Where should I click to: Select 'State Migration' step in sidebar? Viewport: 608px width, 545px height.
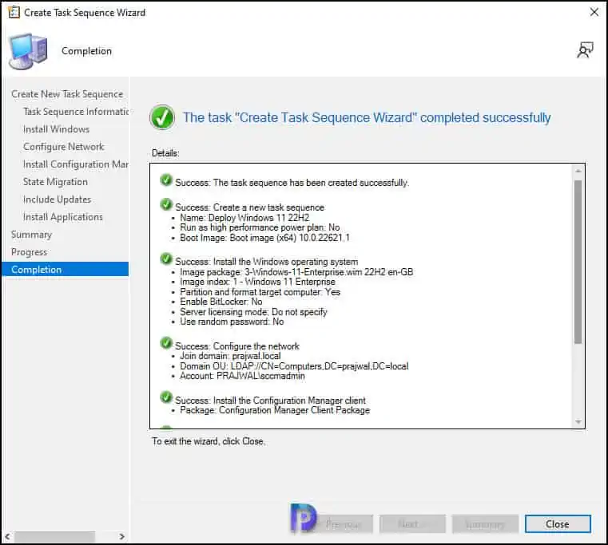(55, 182)
